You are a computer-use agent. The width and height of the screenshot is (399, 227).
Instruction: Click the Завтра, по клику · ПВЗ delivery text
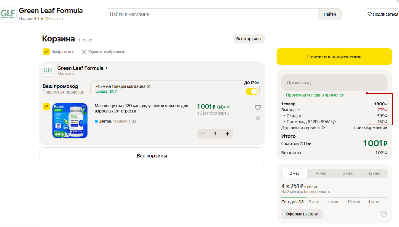point(117,121)
